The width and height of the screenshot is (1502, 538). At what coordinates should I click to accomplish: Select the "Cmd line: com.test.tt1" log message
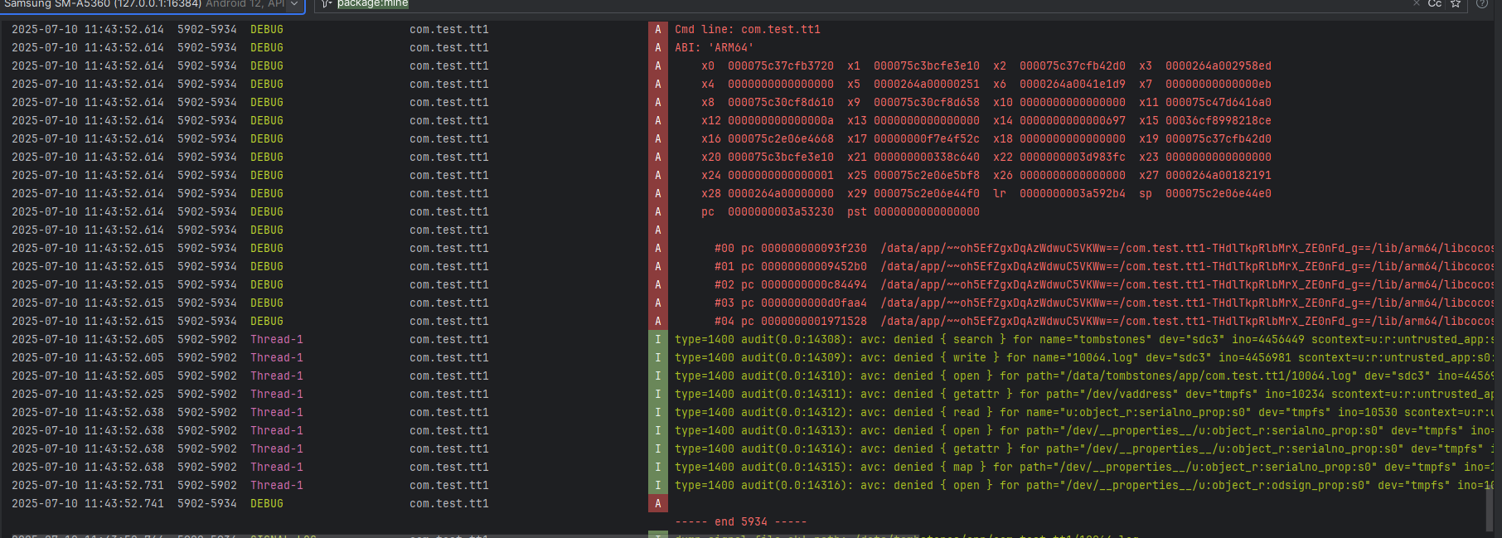click(x=747, y=30)
